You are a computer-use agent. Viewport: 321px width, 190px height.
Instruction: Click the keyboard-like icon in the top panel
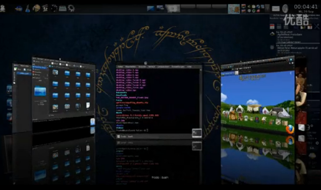pos(63,9)
